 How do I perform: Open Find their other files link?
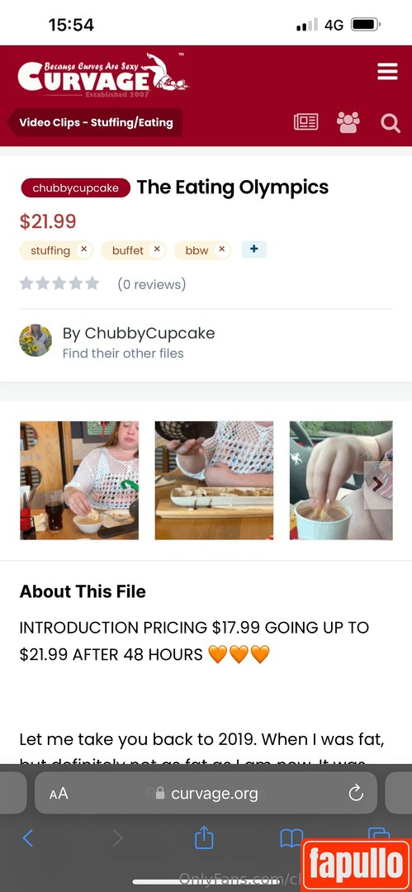tap(123, 353)
